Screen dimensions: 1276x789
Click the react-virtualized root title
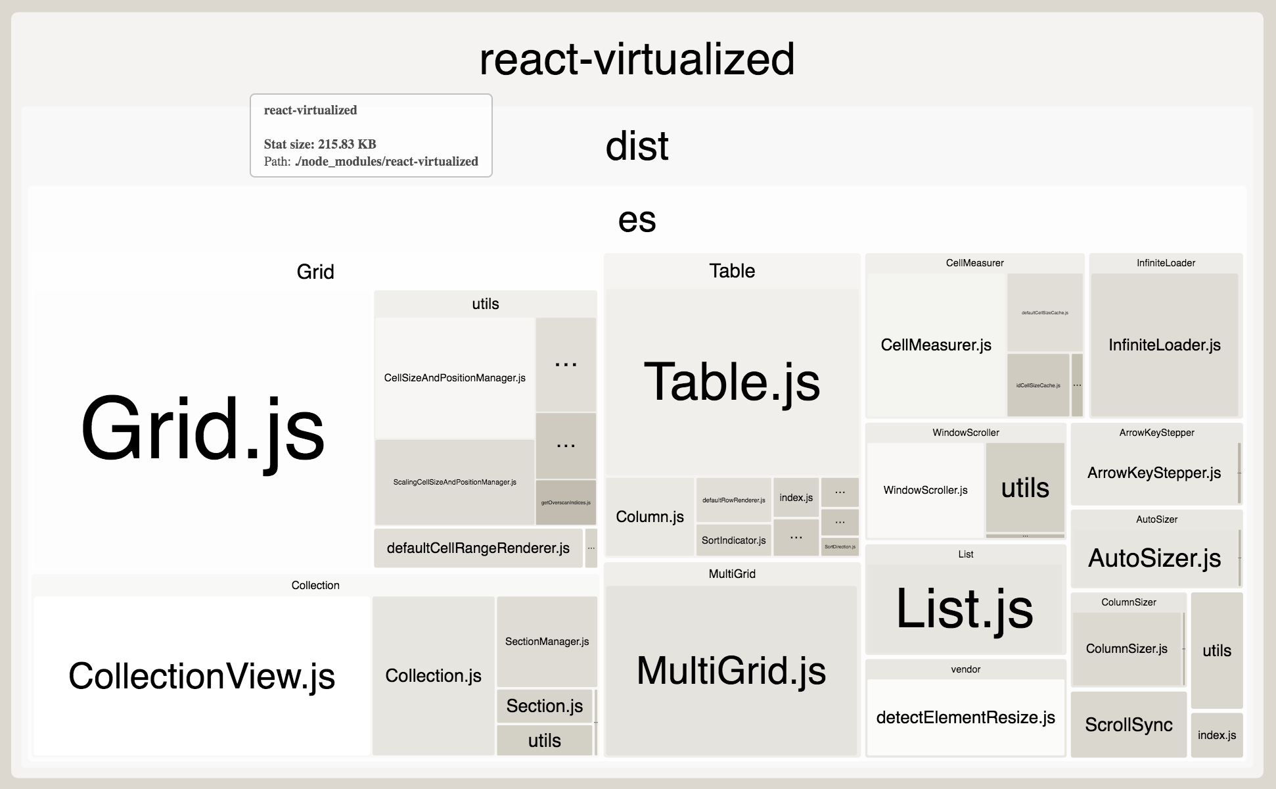point(636,59)
